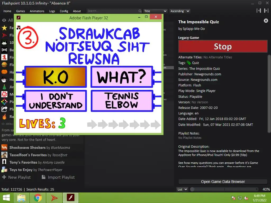The image size is (271, 203).
Task: Open the burger icon playlist
Action: click(4, 65)
